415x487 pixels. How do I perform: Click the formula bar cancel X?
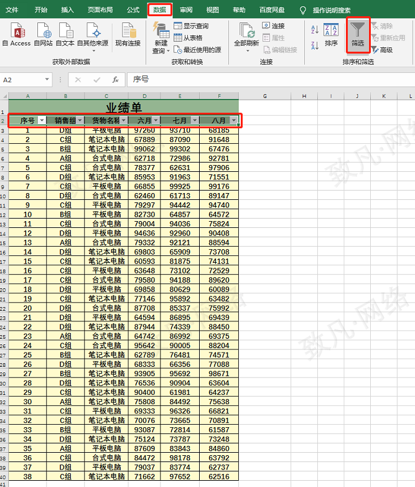(x=78, y=80)
